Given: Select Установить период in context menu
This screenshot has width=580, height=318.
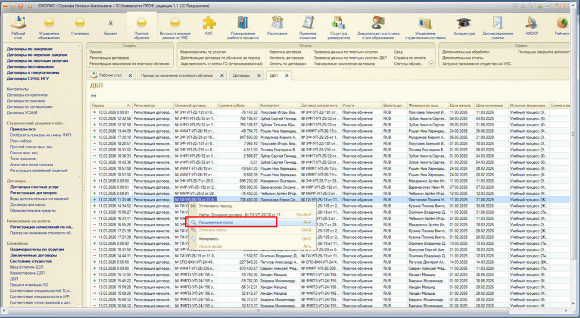Looking at the screenshot, I should (x=216, y=205).
